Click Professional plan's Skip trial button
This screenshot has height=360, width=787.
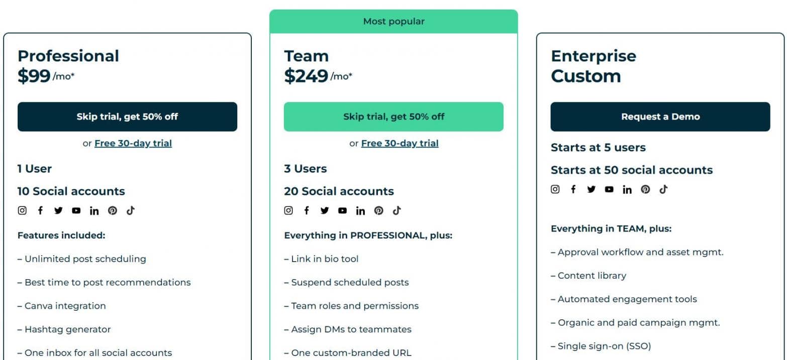pyautogui.click(x=127, y=116)
